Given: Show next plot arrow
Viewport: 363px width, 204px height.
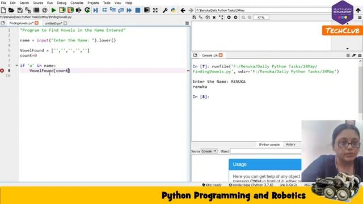Looking at the screenshot, I should pyautogui.click(x=235, y=18).
